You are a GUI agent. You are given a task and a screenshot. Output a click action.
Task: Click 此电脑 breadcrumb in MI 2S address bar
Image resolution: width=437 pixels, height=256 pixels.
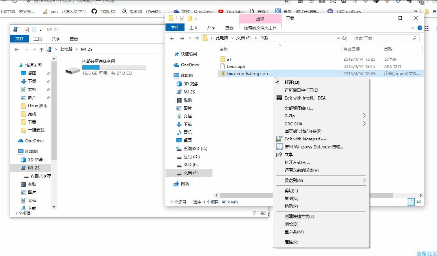[x=66, y=49]
